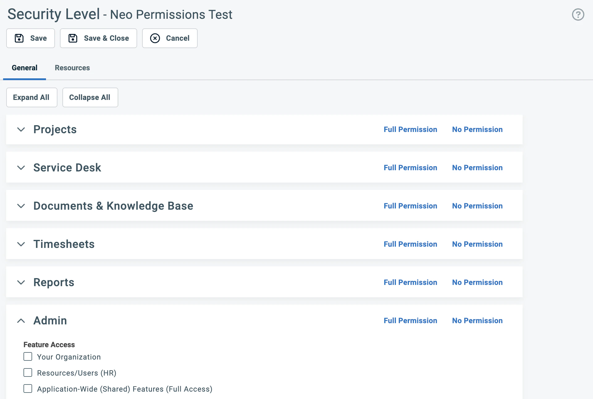
Task: Click the help question mark icon
Action: [x=578, y=14]
